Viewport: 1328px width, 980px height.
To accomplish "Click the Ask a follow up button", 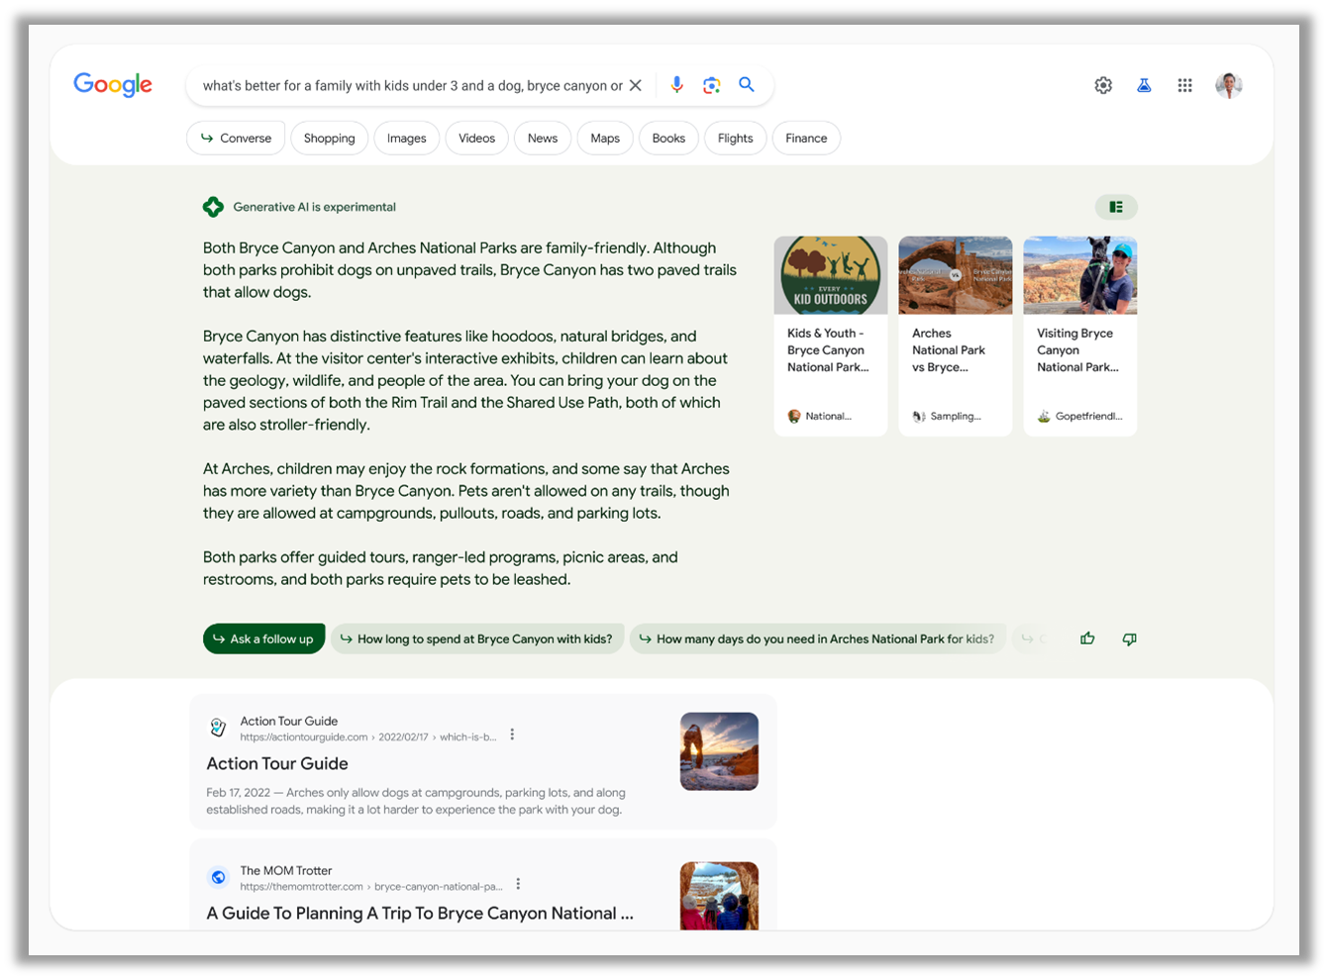I will pyautogui.click(x=263, y=638).
